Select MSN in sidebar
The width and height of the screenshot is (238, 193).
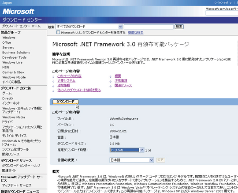(x=6, y=68)
